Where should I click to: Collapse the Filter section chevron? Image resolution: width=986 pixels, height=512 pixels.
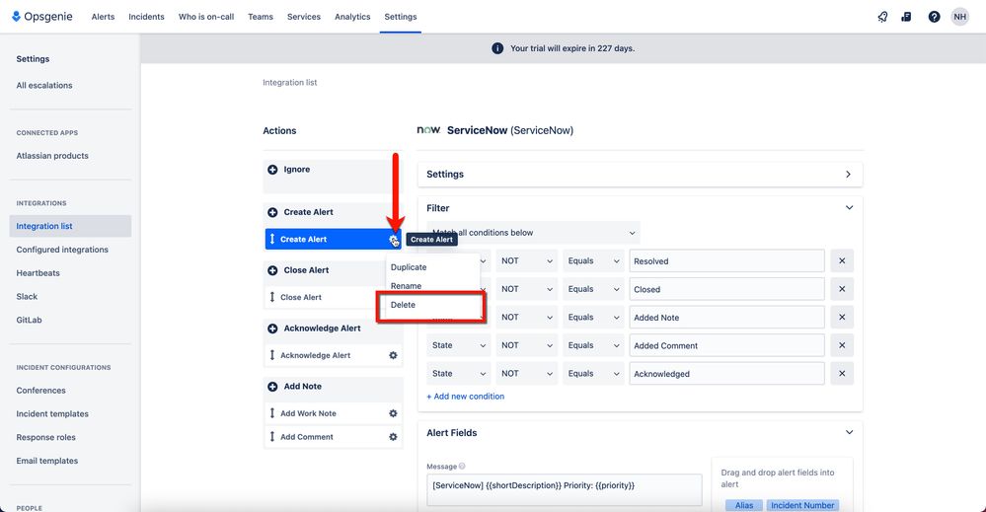click(849, 208)
